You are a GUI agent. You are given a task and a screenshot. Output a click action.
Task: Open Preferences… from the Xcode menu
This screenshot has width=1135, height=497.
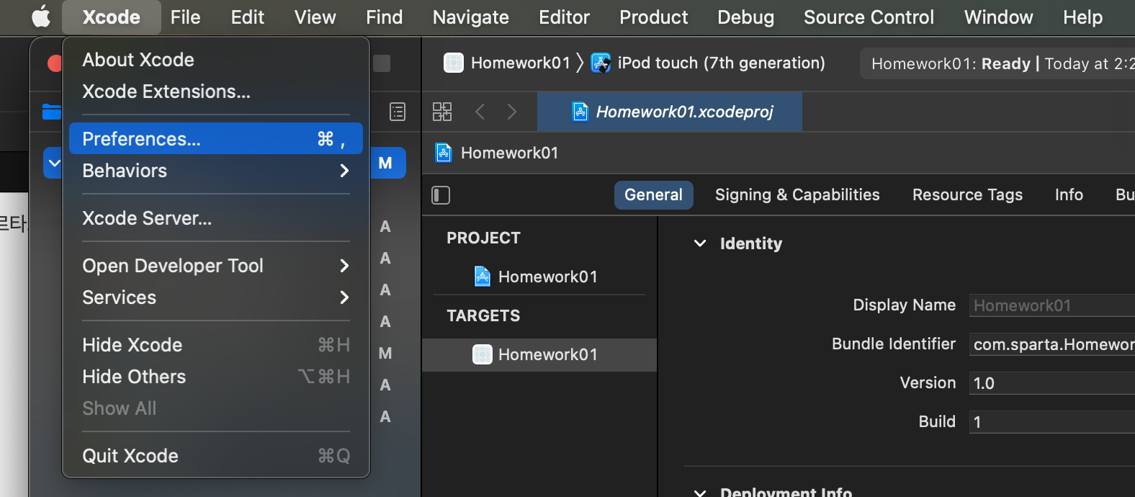pyautogui.click(x=216, y=138)
